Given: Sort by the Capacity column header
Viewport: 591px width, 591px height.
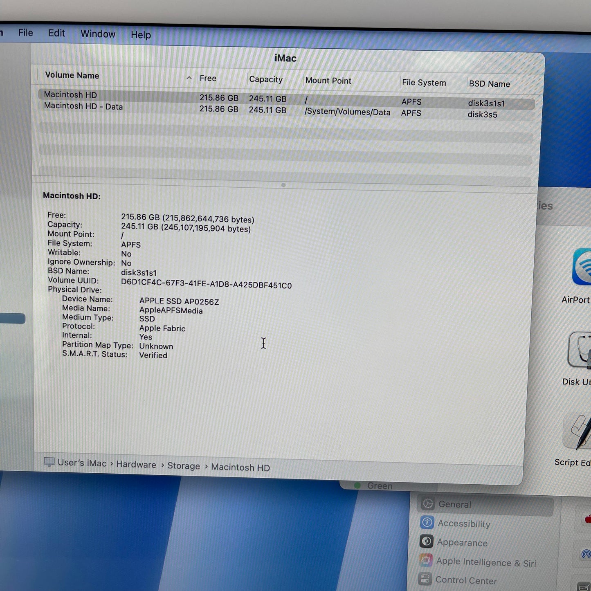Looking at the screenshot, I should 266,79.
